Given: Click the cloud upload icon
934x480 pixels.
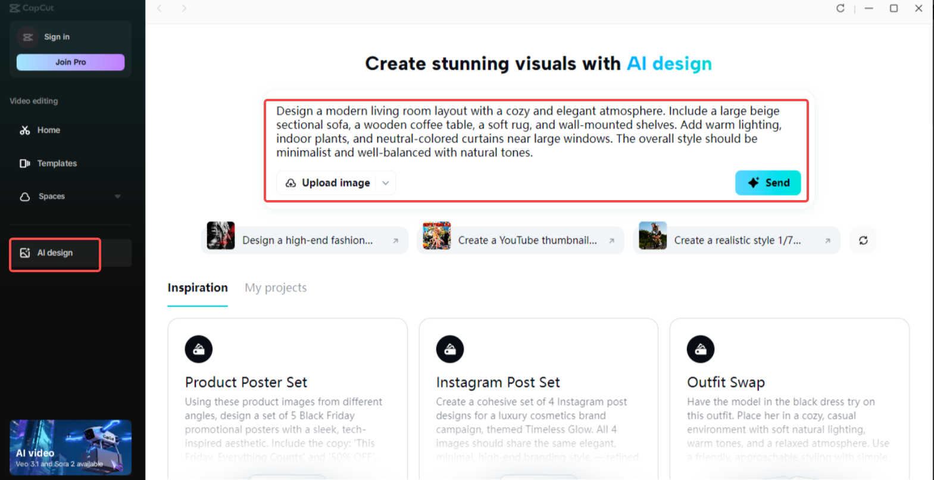Looking at the screenshot, I should coord(290,183).
